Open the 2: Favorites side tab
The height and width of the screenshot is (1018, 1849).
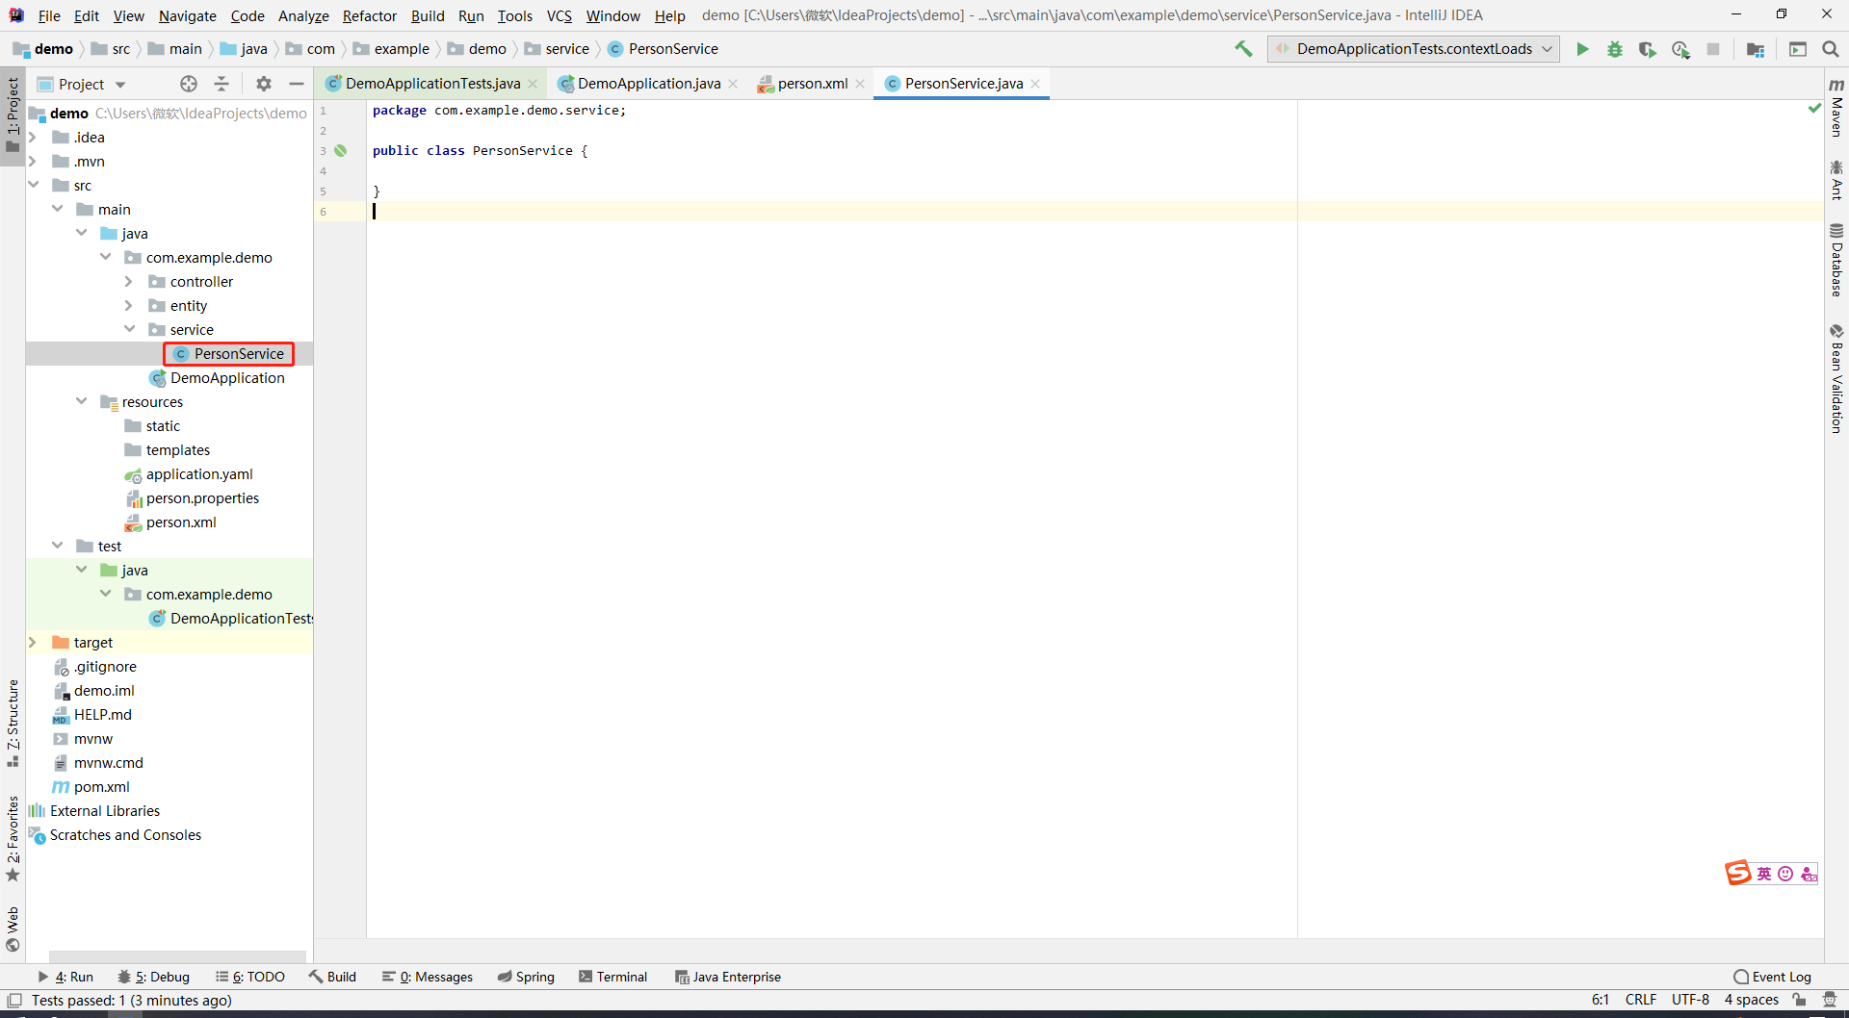click(x=13, y=838)
